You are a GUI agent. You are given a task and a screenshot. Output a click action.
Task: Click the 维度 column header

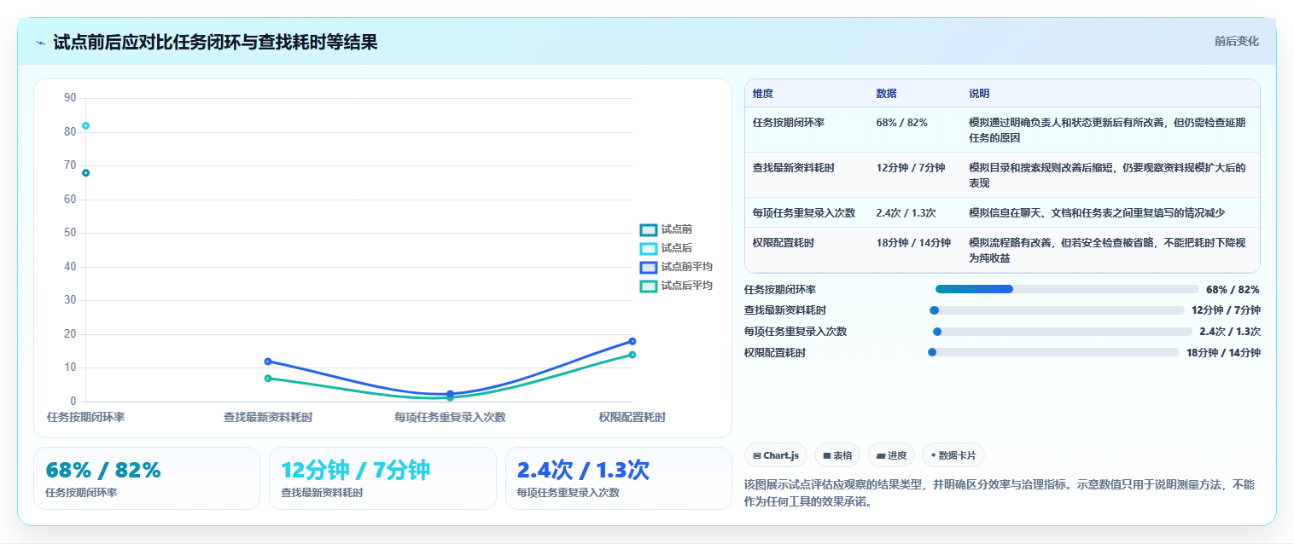(x=763, y=94)
